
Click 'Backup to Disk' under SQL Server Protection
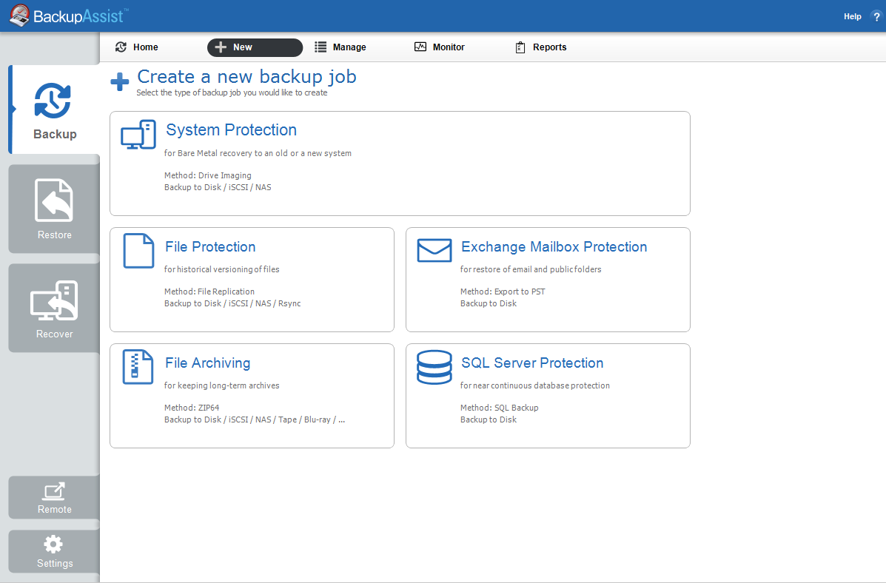pyautogui.click(x=489, y=419)
